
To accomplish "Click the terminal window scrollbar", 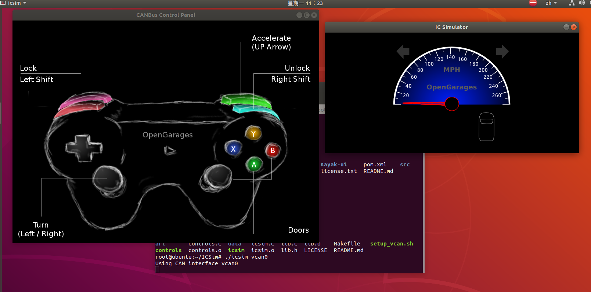I will 424,213.
